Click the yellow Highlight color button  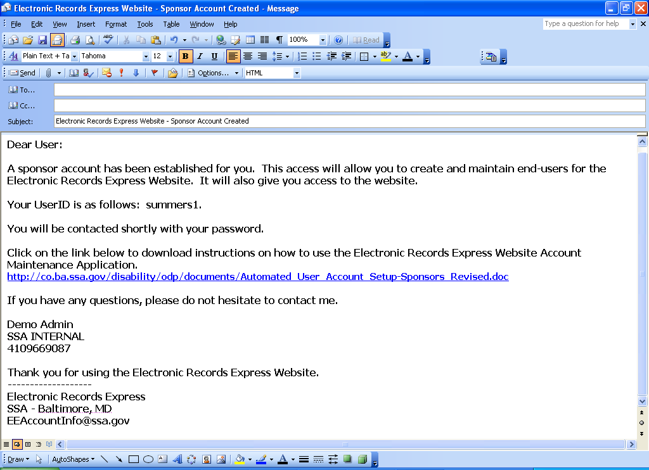tap(386, 56)
